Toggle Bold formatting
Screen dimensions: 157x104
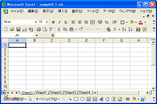click(x=53, y=22)
